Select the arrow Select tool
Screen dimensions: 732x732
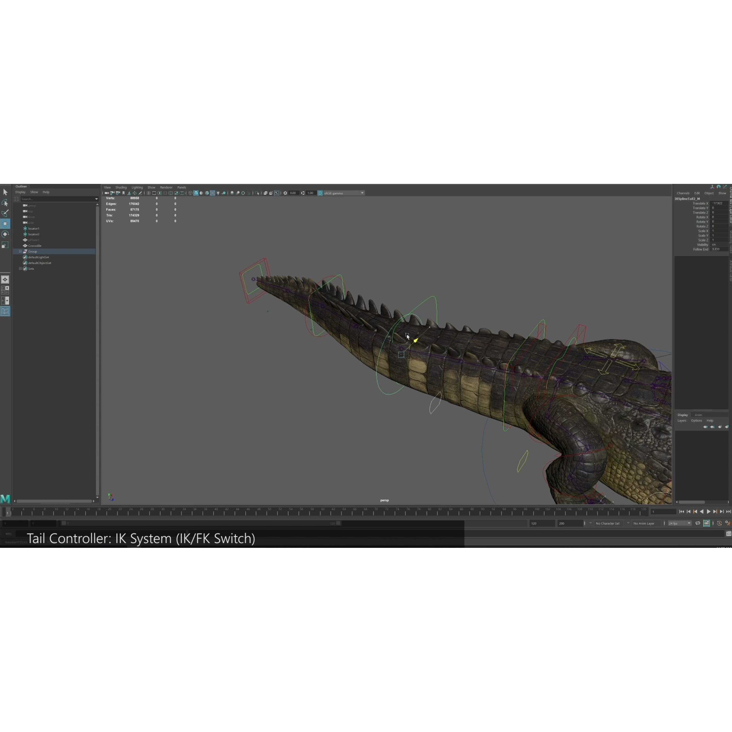(x=5, y=192)
